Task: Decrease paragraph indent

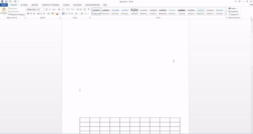Action: [x=77, y=9]
